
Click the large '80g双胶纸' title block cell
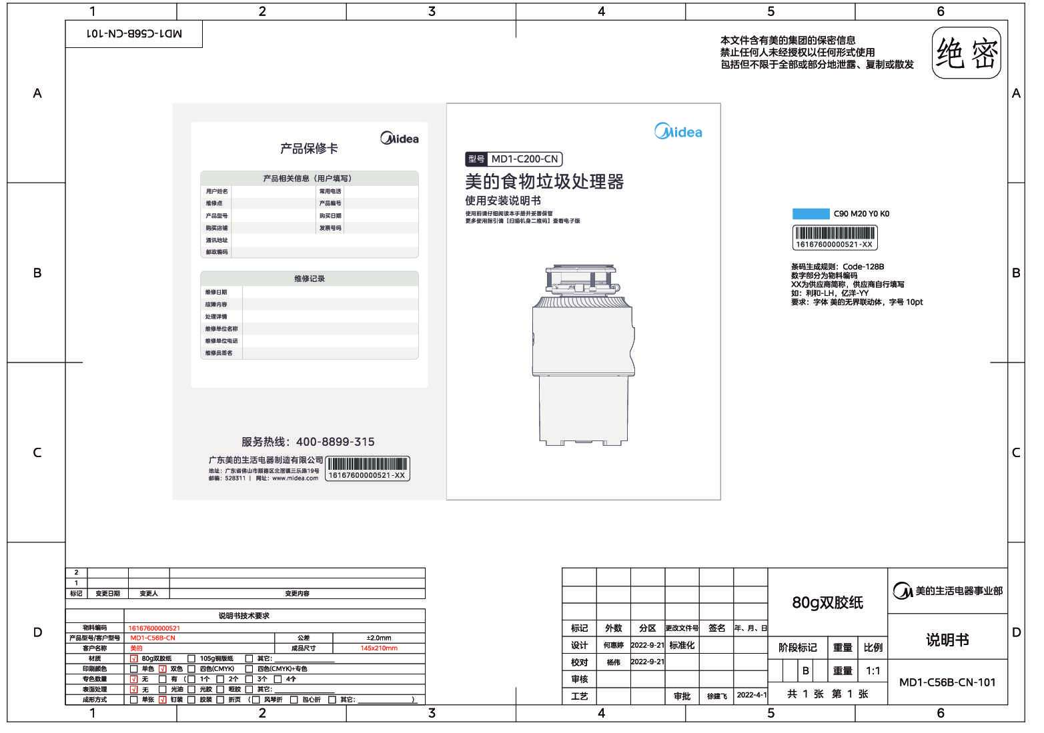click(828, 602)
